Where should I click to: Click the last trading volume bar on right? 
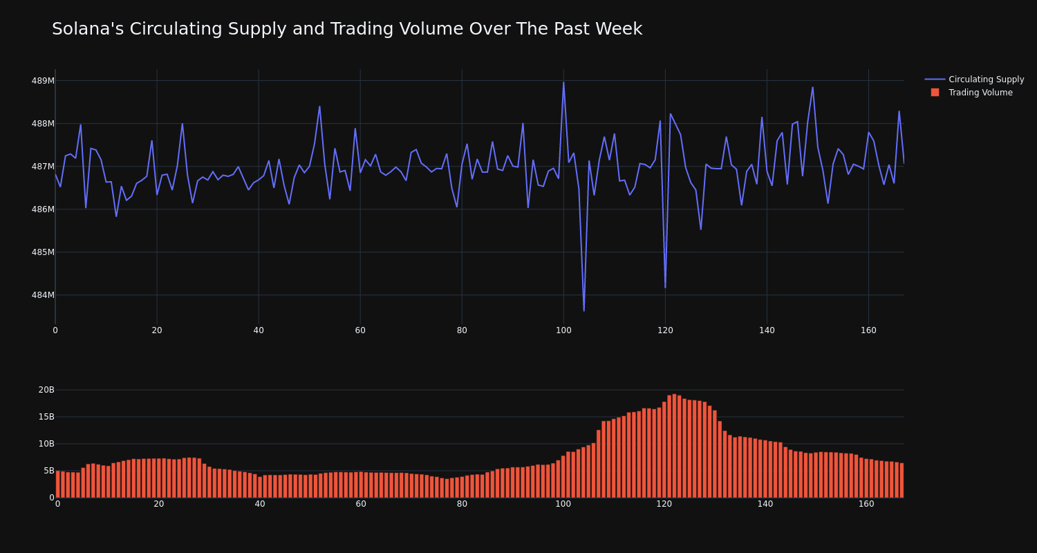point(901,480)
